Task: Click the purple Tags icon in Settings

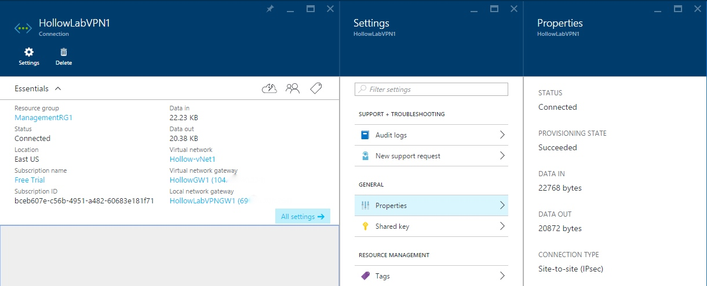Action: pos(365,276)
